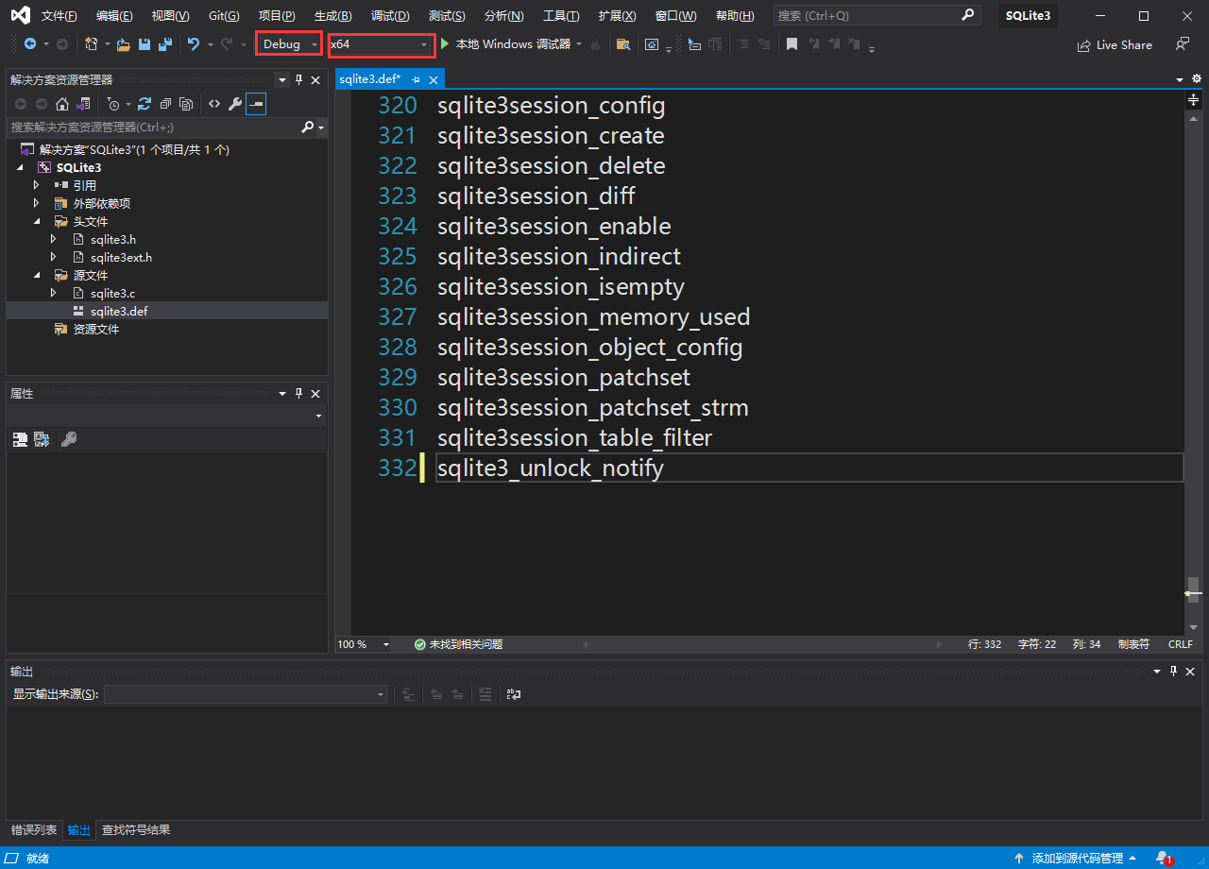
Task: Toggle auto-hide pin on Properties panel
Action: pyautogui.click(x=298, y=394)
